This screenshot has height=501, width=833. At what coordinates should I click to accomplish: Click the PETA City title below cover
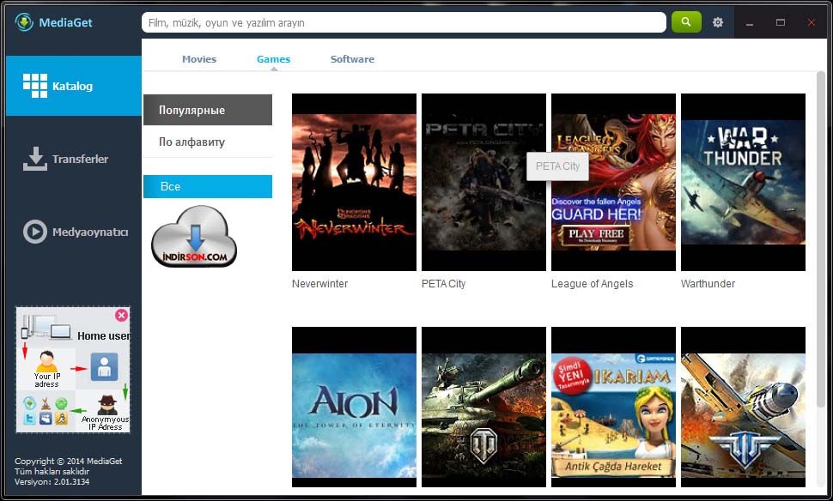point(444,283)
